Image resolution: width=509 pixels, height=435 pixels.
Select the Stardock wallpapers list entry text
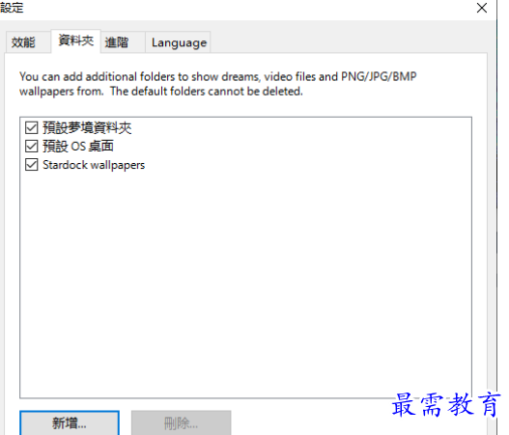(94, 165)
